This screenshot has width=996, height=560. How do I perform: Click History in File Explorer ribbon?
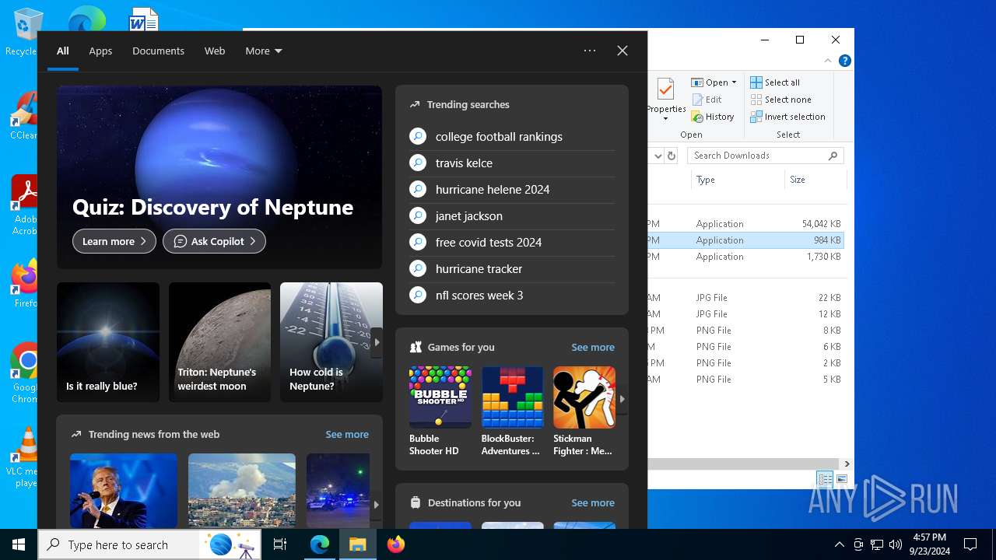713,117
